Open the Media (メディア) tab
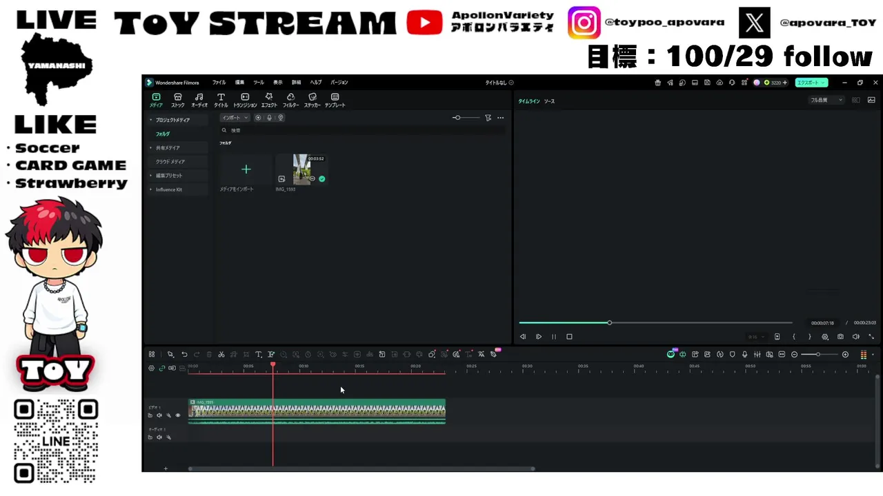Screen dimensions: 883x496 click(x=156, y=101)
